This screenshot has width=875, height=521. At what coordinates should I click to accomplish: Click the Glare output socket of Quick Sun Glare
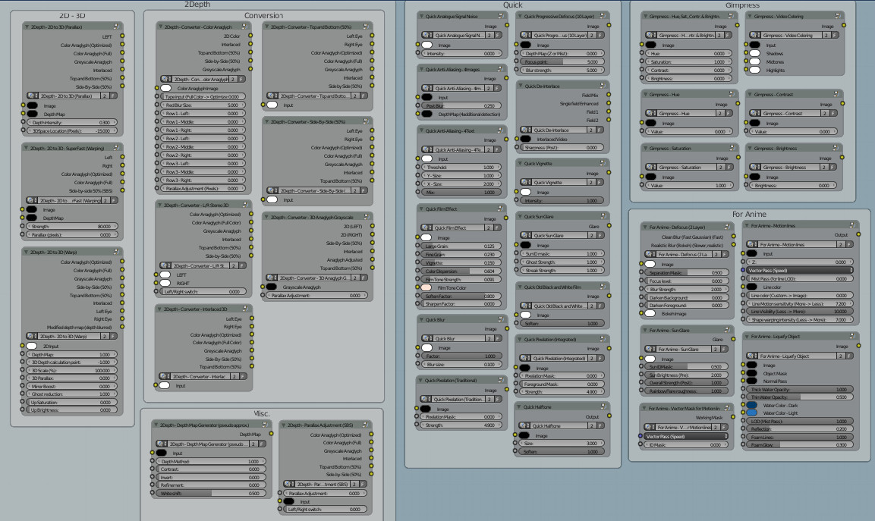609,226
